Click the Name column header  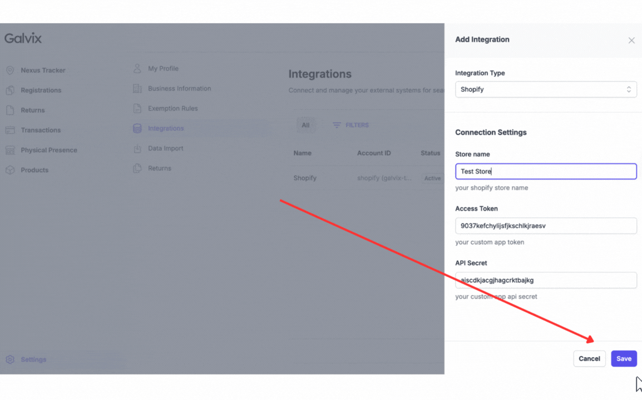pos(302,153)
